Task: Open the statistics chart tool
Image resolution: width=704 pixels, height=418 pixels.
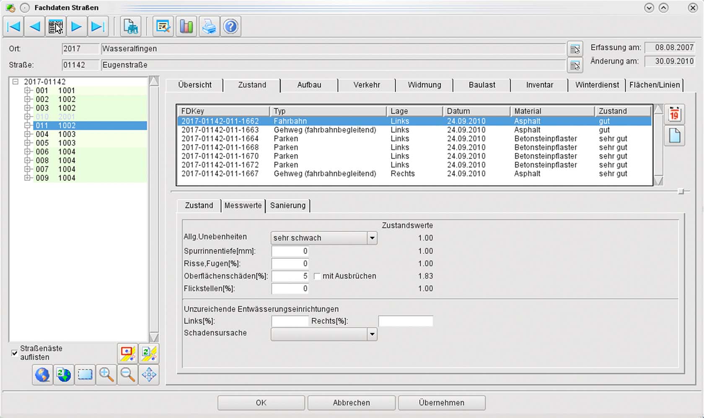Action: [x=186, y=26]
